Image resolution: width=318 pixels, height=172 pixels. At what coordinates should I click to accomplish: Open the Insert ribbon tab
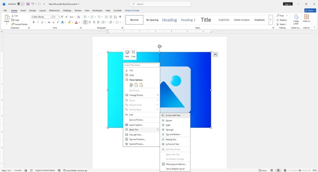click(x=23, y=10)
